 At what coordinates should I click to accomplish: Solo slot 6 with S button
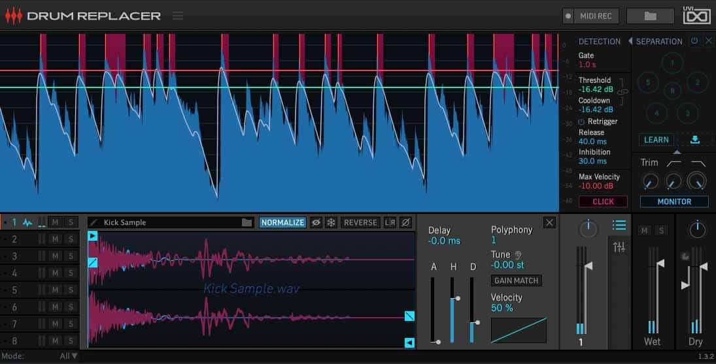(x=71, y=307)
